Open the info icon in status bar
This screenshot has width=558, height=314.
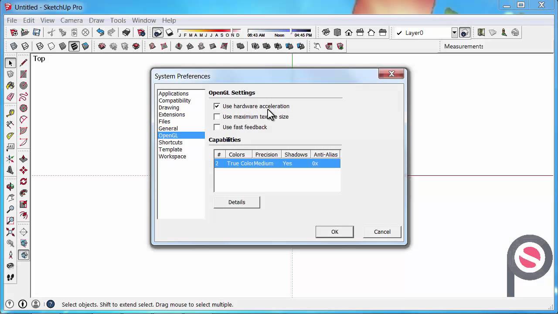click(23, 304)
